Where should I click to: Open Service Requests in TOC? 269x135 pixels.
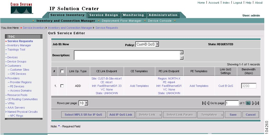point(20,41)
